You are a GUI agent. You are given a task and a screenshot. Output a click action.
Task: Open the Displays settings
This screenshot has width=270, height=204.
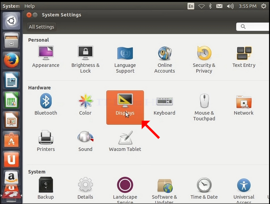(x=125, y=107)
